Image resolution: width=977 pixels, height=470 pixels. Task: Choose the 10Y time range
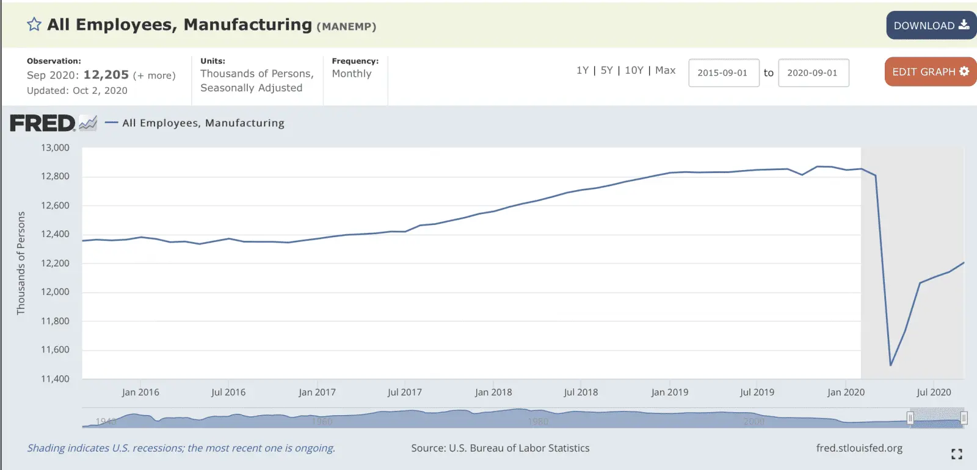(x=634, y=71)
